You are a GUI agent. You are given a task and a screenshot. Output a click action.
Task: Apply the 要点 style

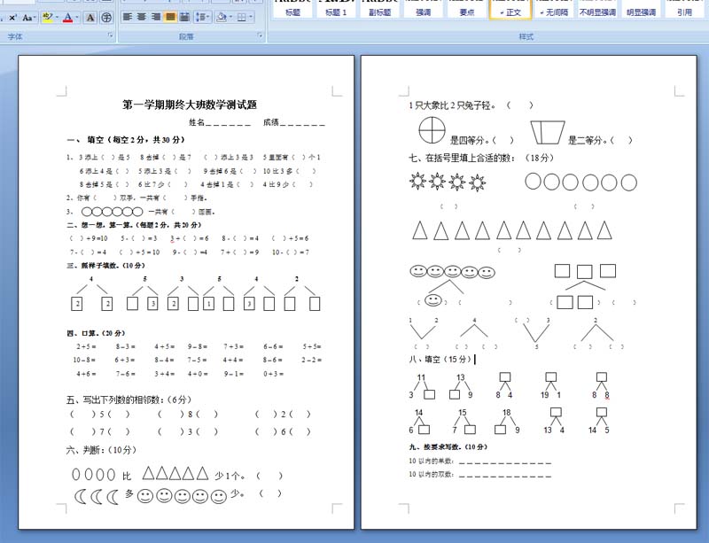(x=466, y=9)
